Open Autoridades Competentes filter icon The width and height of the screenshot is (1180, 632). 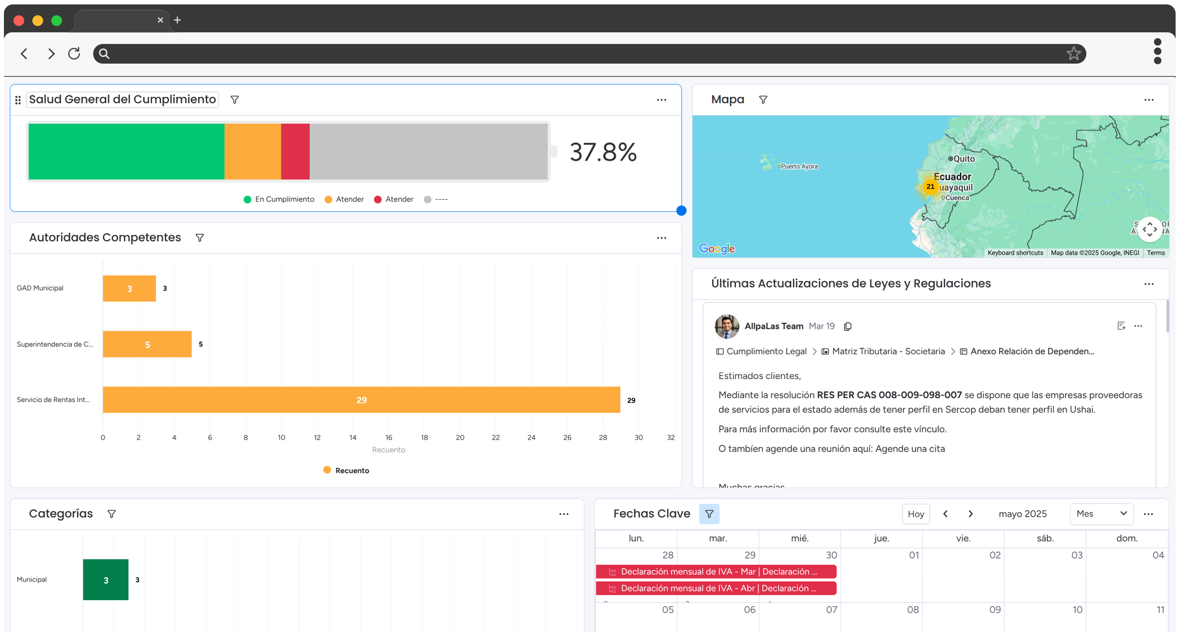tap(200, 238)
